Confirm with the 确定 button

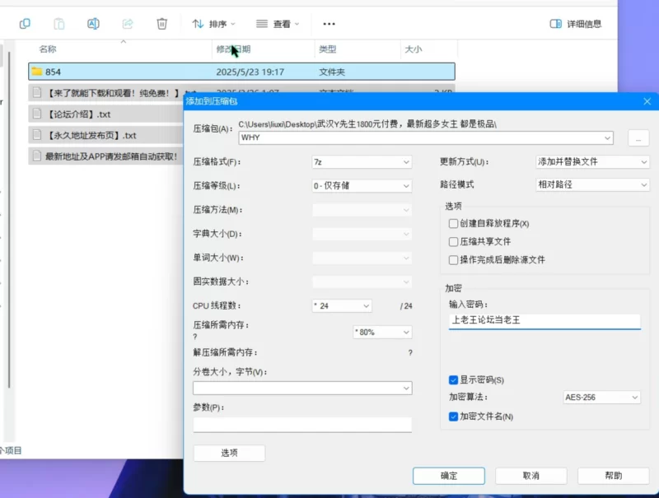coord(448,476)
